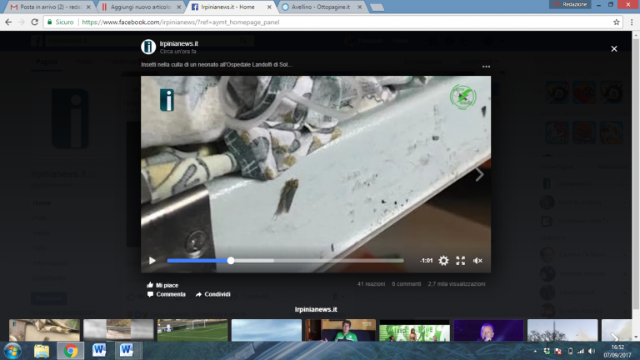The width and height of the screenshot is (640, 360).
Task: Click the video progress bar handle
Action: click(231, 260)
